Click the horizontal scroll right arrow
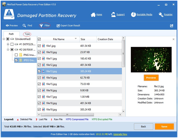The height and width of the screenshot is (138, 178). (x=120, y=115)
